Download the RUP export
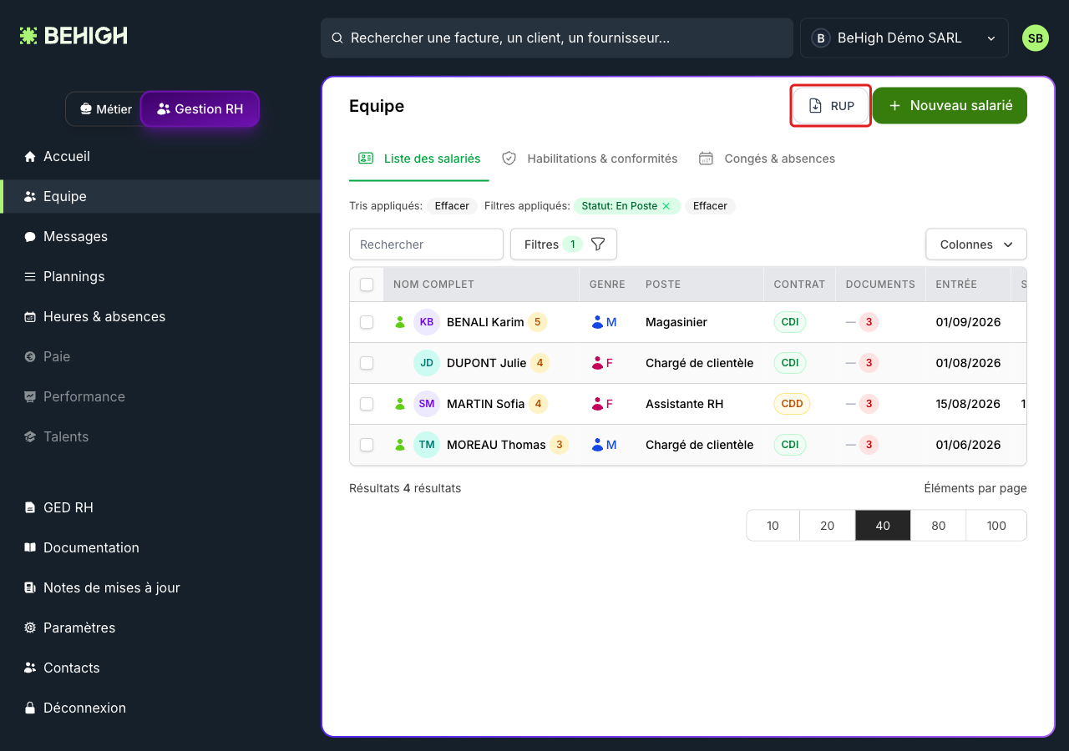Image resolution: width=1069 pixels, height=751 pixels. (x=831, y=106)
